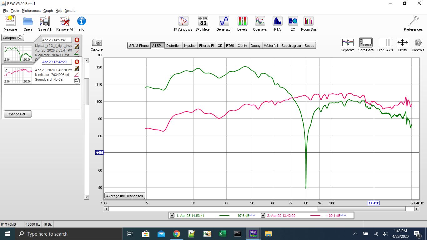This screenshot has width=427, height=240.
Task: Click Average the Responses button
Action: click(124, 196)
